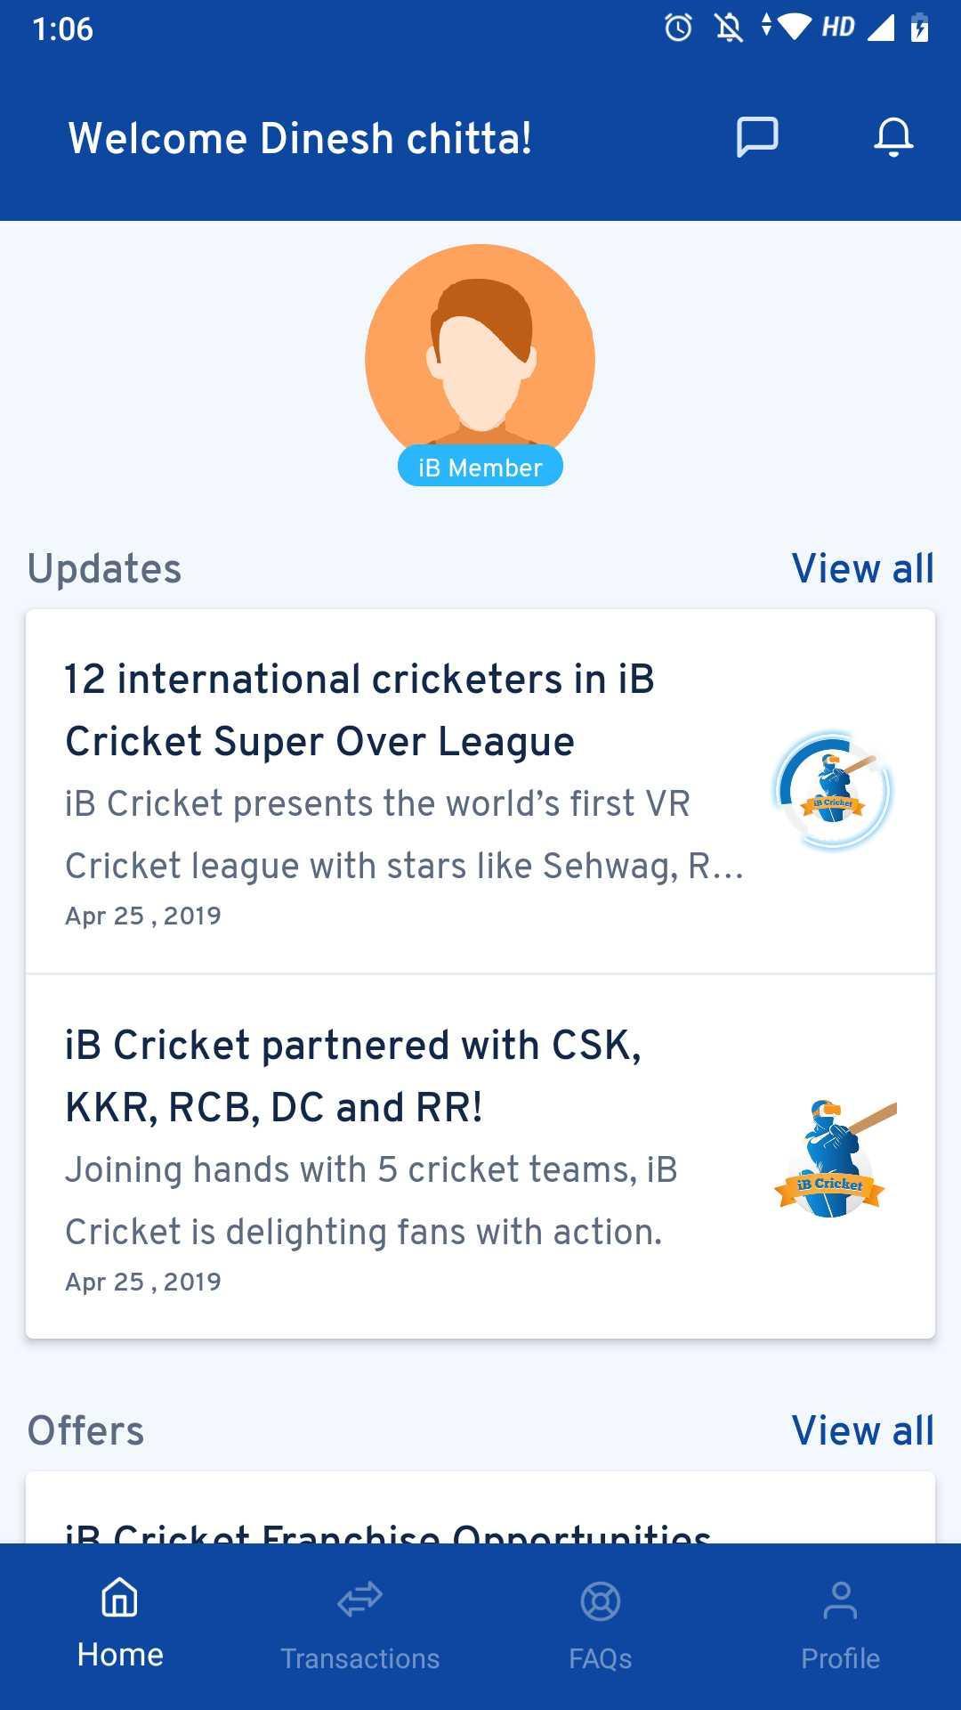Click the orange profile avatar picture
Viewport: 961px width, 1710px height.
tap(480, 352)
